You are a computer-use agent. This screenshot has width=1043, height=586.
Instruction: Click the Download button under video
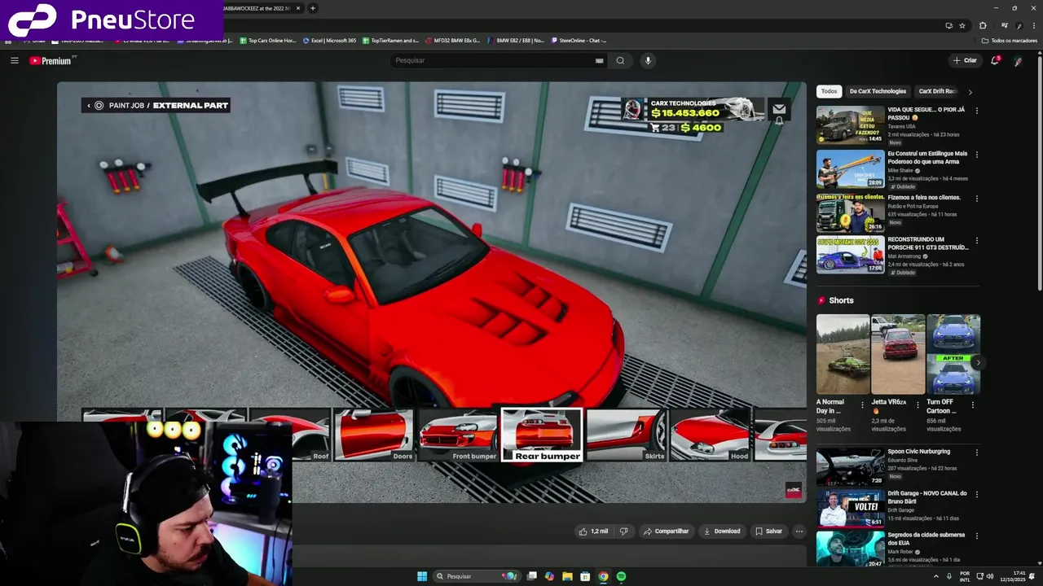tap(722, 531)
